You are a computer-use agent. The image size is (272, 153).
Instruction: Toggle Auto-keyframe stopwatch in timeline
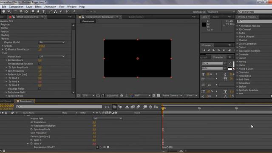[x=150, y=107]
